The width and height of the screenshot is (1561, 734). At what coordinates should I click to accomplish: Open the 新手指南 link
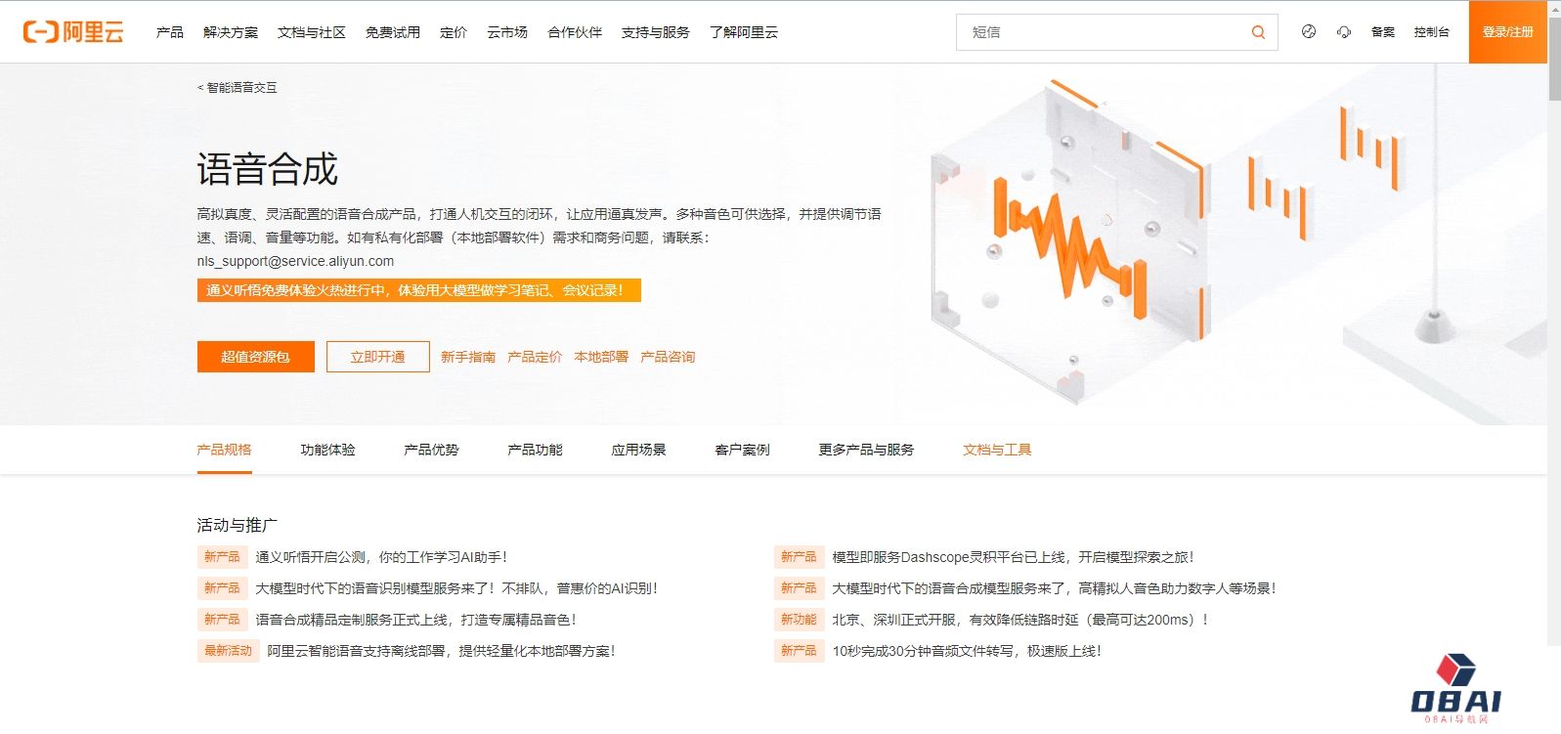(x=468, y=357)
